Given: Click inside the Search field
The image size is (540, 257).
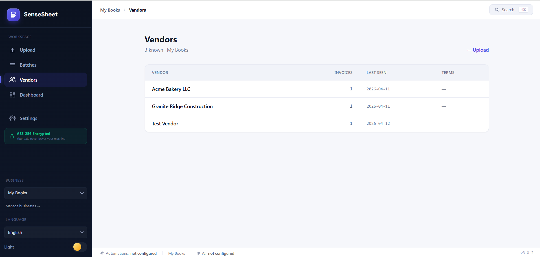Looking at the screenshot, I should pos(508,10).
